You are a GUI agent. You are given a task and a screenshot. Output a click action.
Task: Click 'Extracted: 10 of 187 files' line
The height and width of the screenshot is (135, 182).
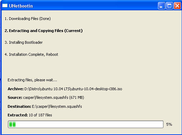click(x=30, y=115)
